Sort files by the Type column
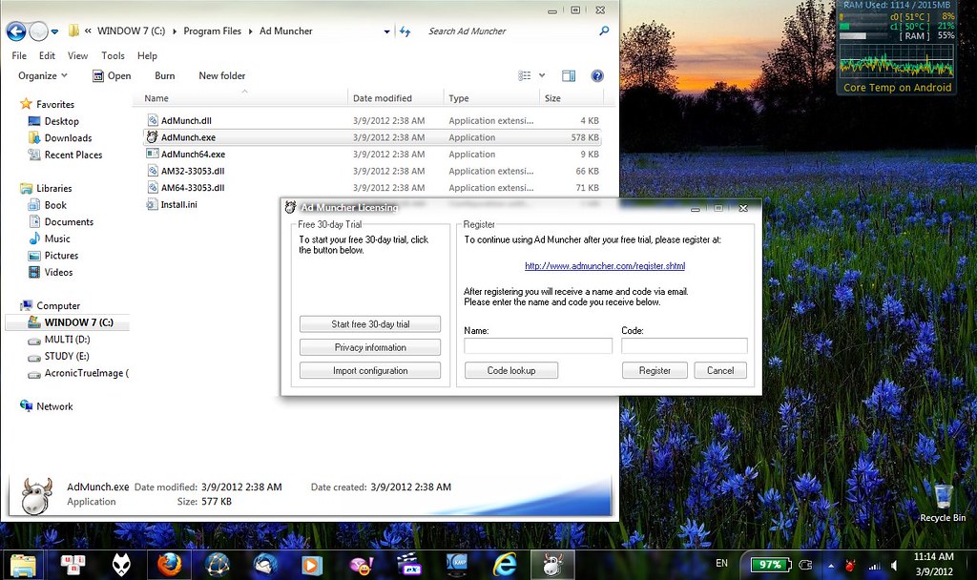The image size is (977, 580). pyautogui.click(x=459, y=98)
